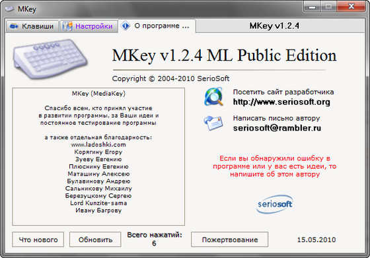Click the blue info icon on About tab
The image size is (370, 258).
[x=126, y=26]
